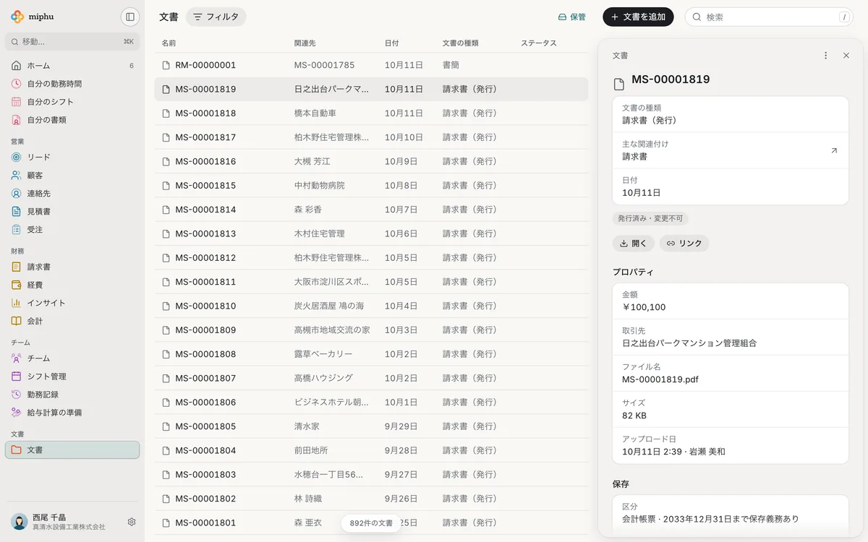Click 橋本自動車 in the 関連先 column
The width and height of the screenshot is (868, 542).
(315, 113)
